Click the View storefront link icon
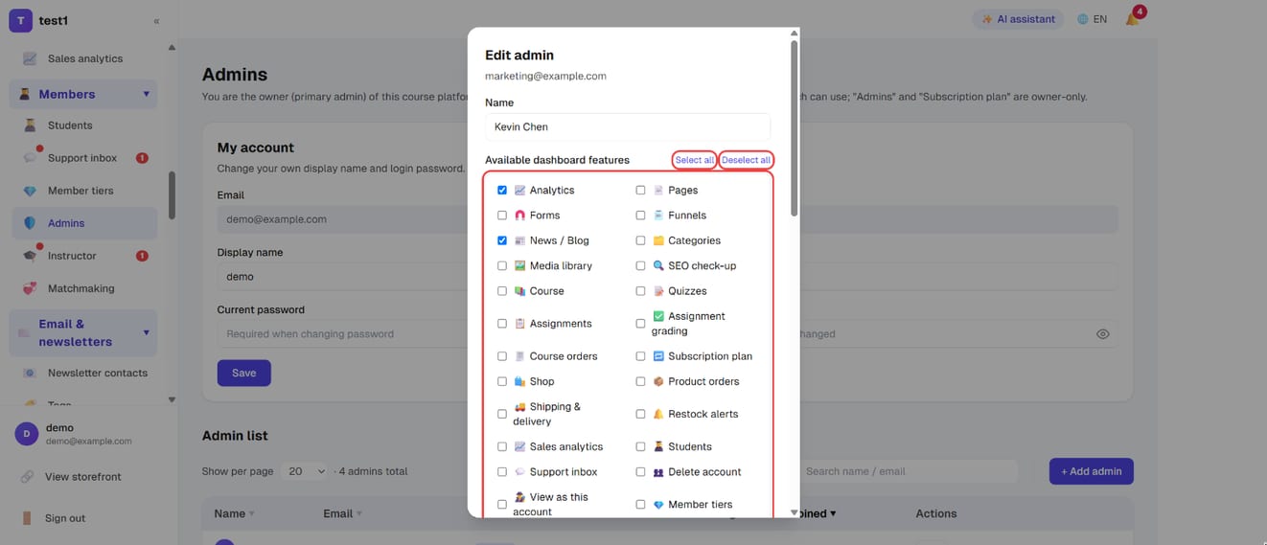 (27, 476)
